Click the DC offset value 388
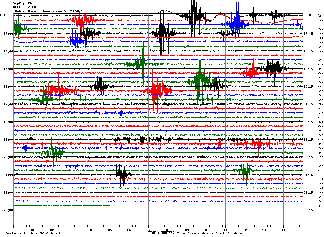Screen dimensions: 324x237 (321, 206)
